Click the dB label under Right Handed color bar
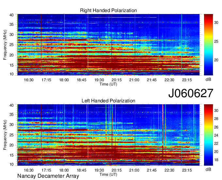Screen dimensions: 222x180 [208, 79]
